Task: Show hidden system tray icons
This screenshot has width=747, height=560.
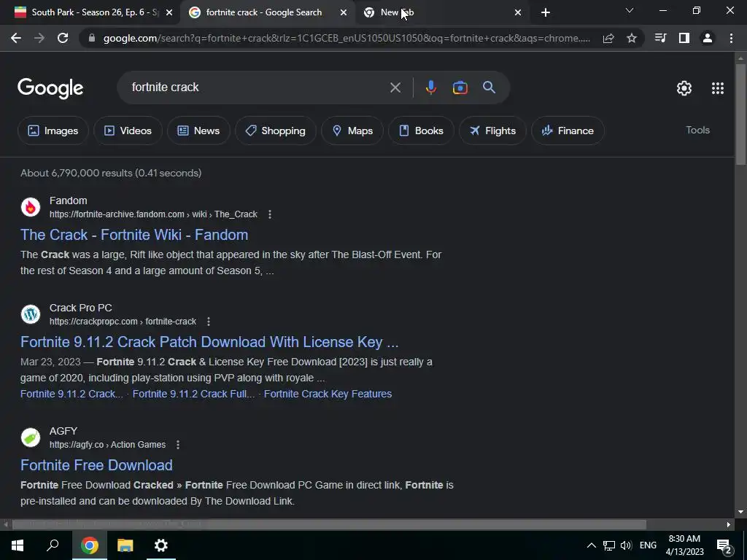Action: pos(591,545)
